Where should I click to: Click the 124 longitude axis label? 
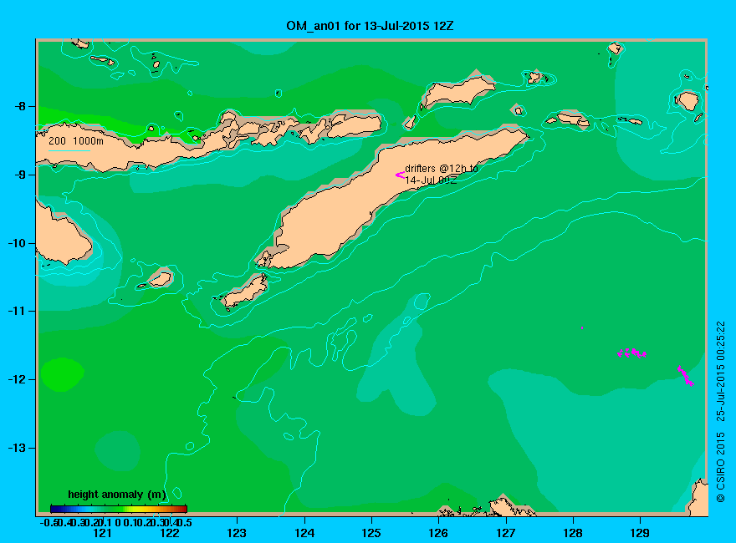click(x=304, y=533)
